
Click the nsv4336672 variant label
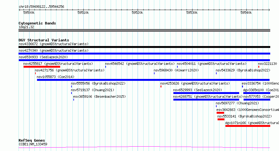[x=54, y=44]
